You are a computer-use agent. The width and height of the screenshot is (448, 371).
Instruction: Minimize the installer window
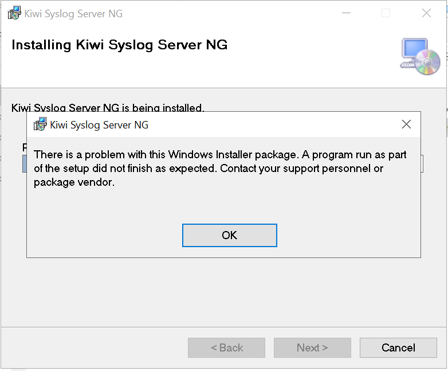pos(346,13)
